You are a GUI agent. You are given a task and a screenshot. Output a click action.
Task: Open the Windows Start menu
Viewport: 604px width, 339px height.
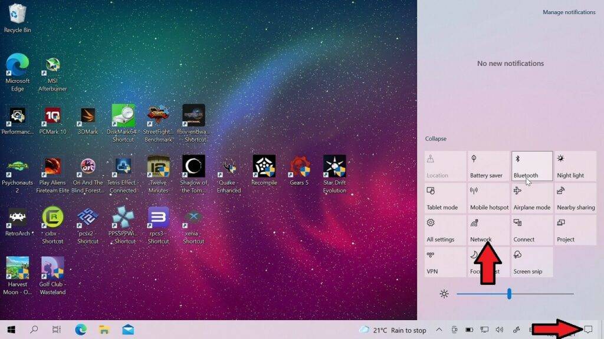point(11,330)
